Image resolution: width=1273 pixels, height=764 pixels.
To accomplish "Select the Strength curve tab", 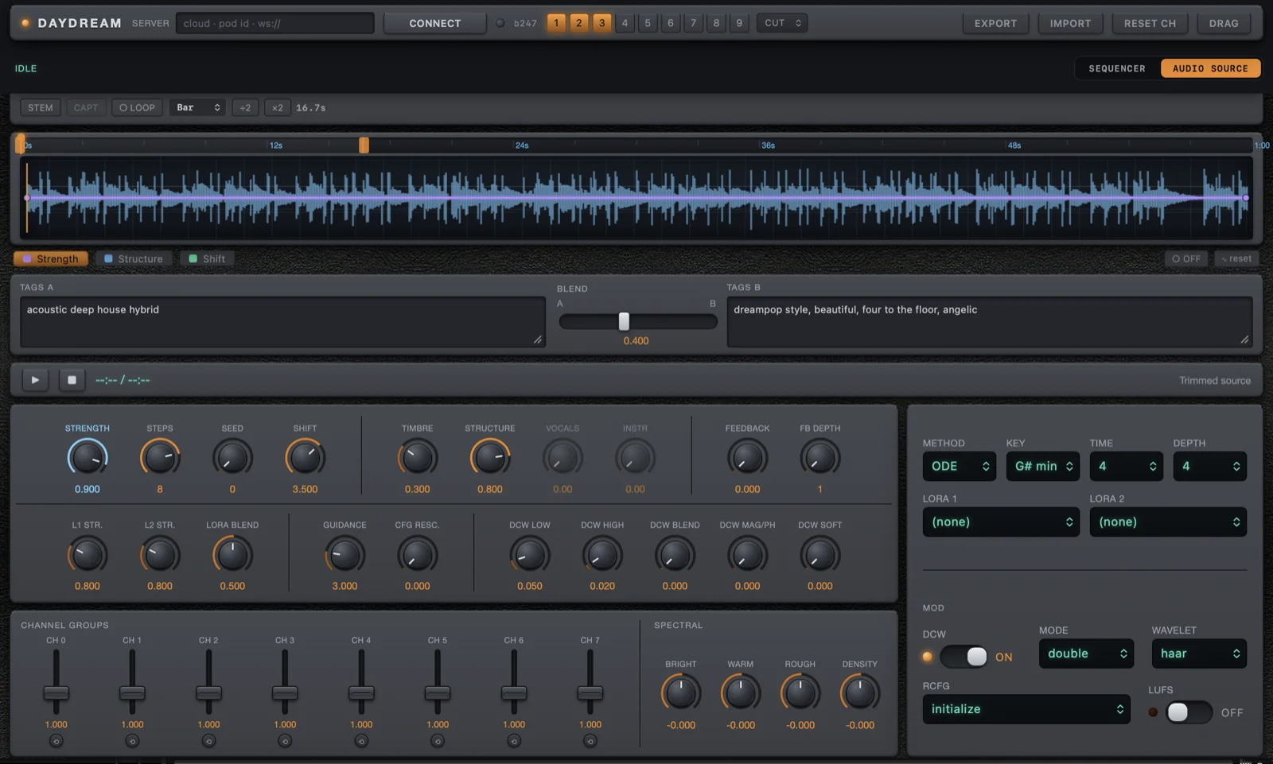I will pos(51,258).
